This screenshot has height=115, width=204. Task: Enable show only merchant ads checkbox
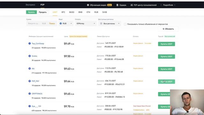point(125,24)
